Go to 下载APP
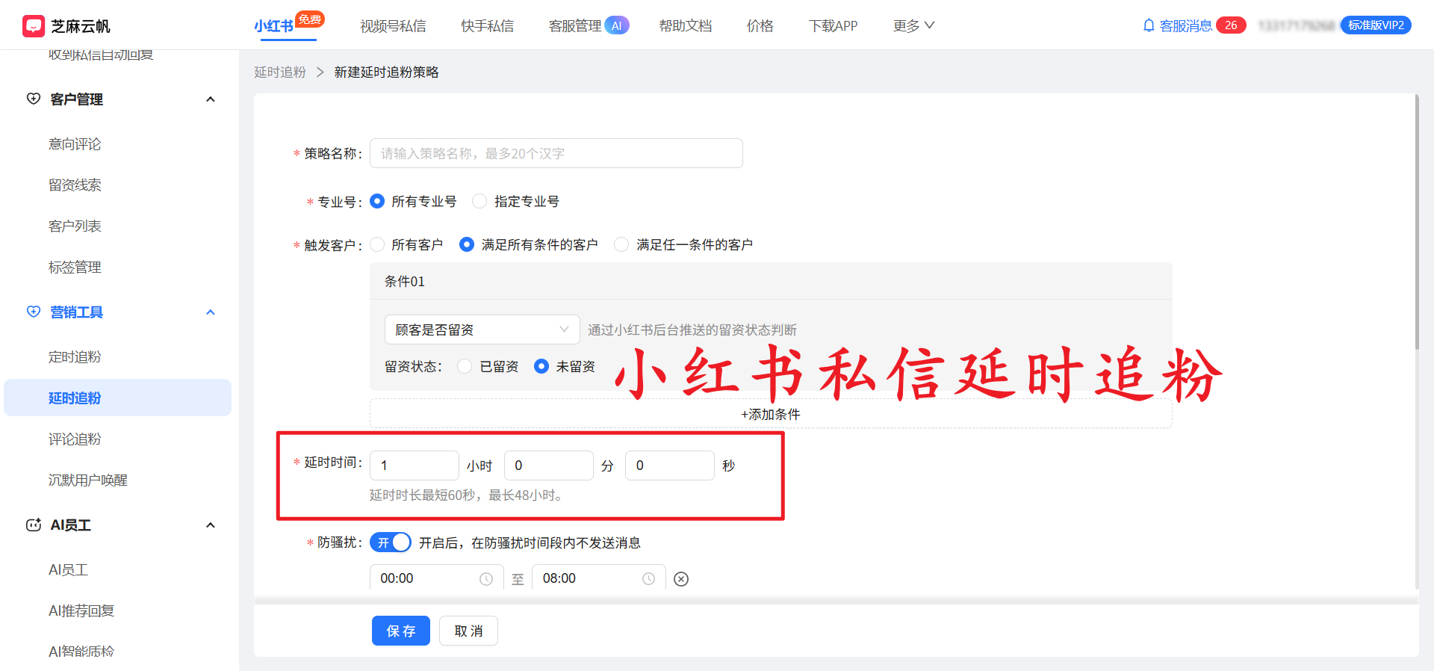The width and height of the screenshot is (1434, 671). [834, 26]
